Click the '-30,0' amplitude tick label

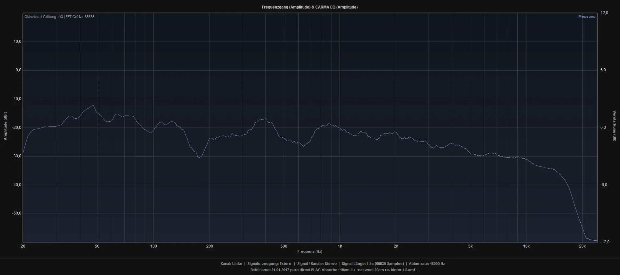click(16, 156)
